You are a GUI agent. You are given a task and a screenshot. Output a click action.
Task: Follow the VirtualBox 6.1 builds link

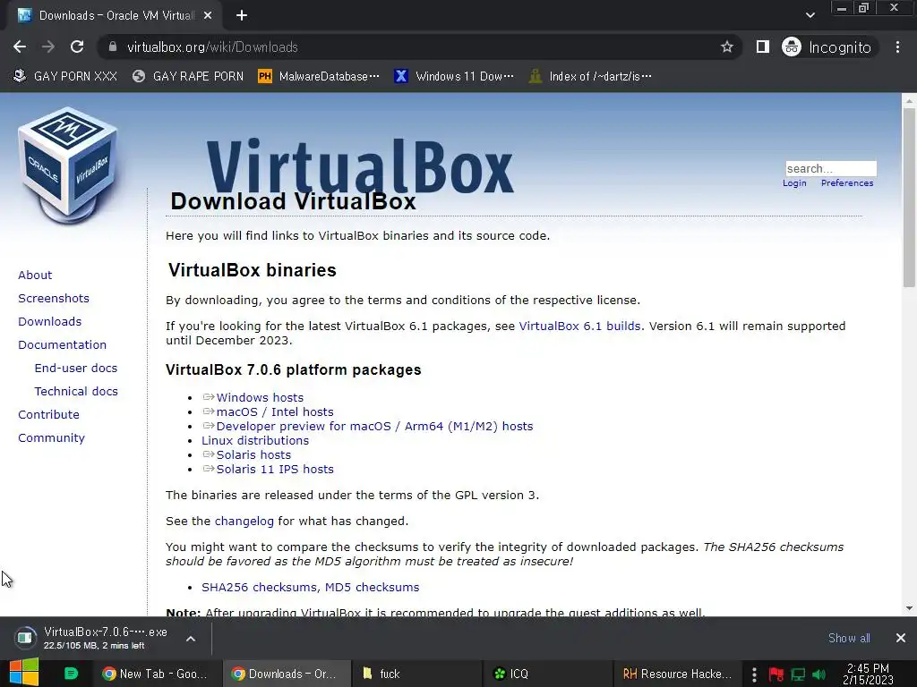point(579,326)
